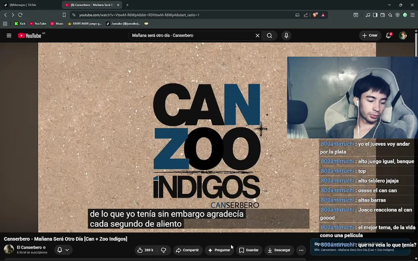Image resolution: width=418 pixels, height=261 pixels.
Task: Expand the subscription notification bell dropdown
Action: pyautogui.click(x=63, y=250)
